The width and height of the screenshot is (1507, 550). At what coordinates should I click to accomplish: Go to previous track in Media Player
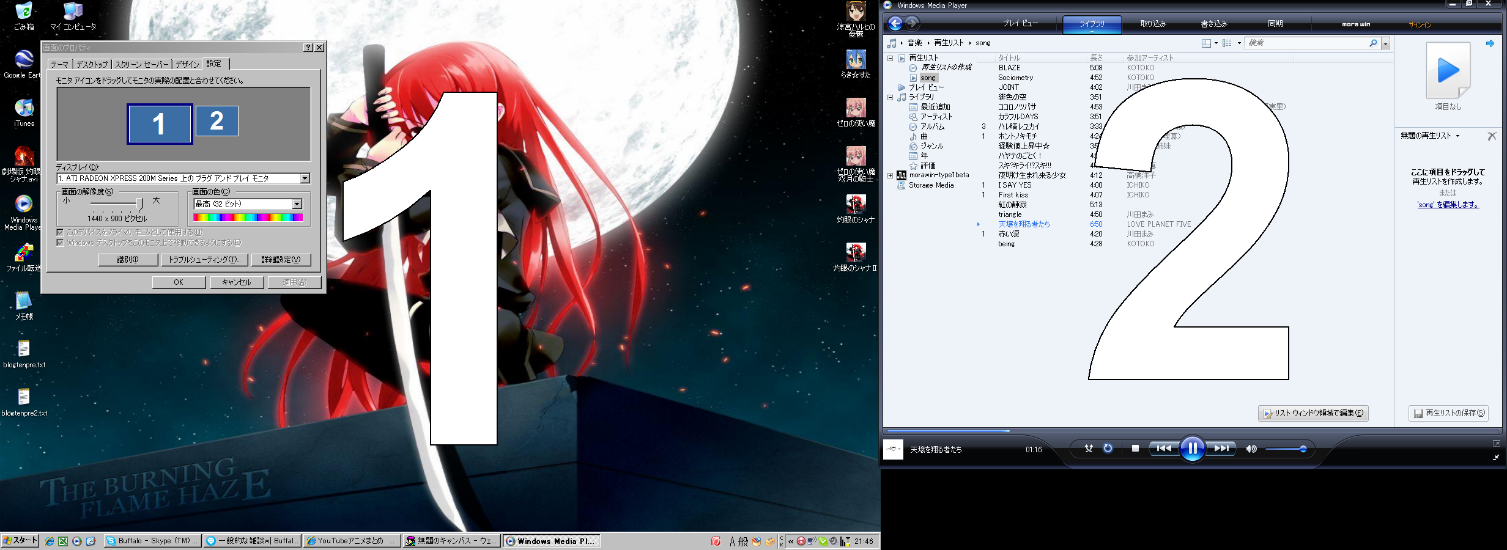click(1164, 449)
